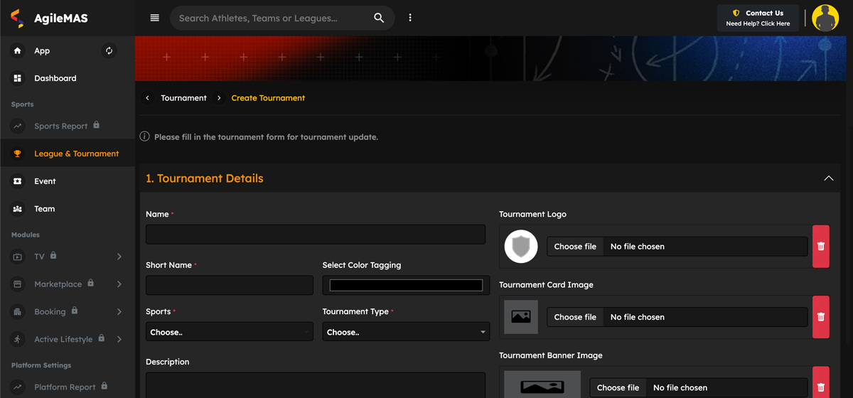The image size is (853, 398).
Task: Go to Team in the sidebar
Action: point(44,209)
